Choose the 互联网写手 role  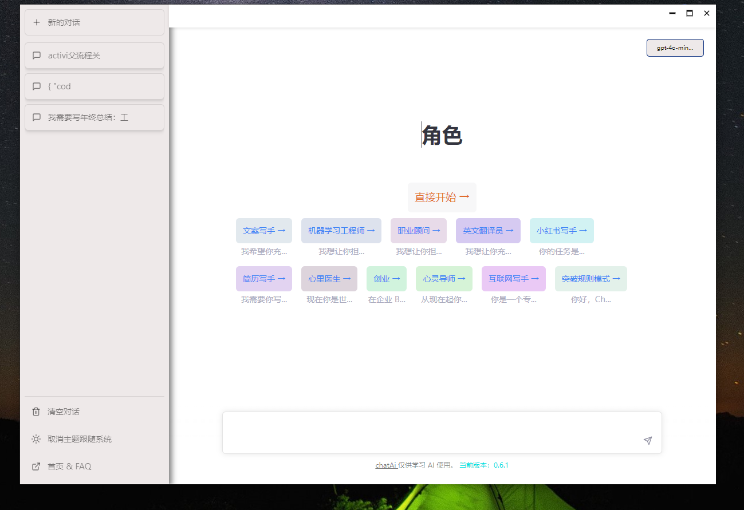click(x=514, y=279)
